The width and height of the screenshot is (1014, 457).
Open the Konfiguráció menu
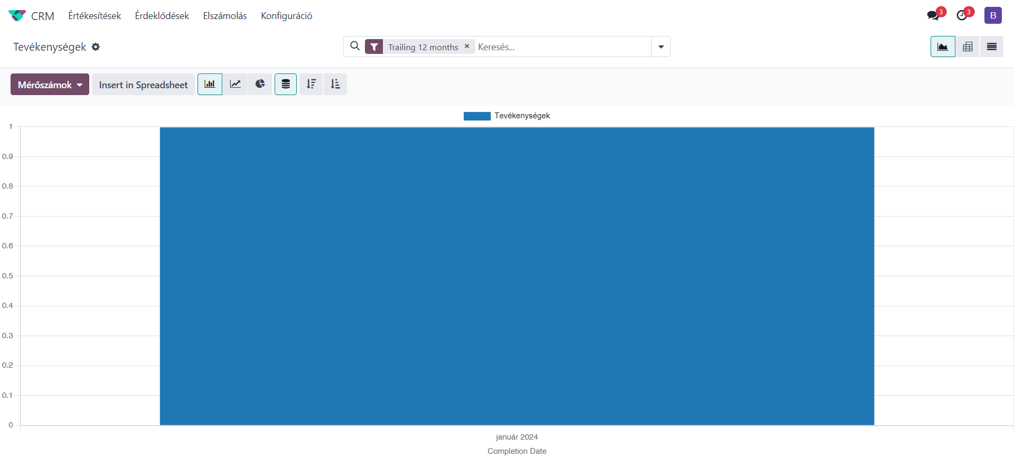coord(286,16)
